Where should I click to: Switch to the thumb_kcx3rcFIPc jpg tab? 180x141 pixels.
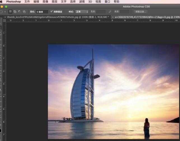click(56, 17)
